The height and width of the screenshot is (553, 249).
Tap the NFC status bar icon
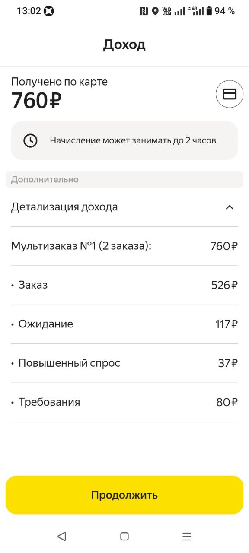pyautogui.click(x=144, y=11)
